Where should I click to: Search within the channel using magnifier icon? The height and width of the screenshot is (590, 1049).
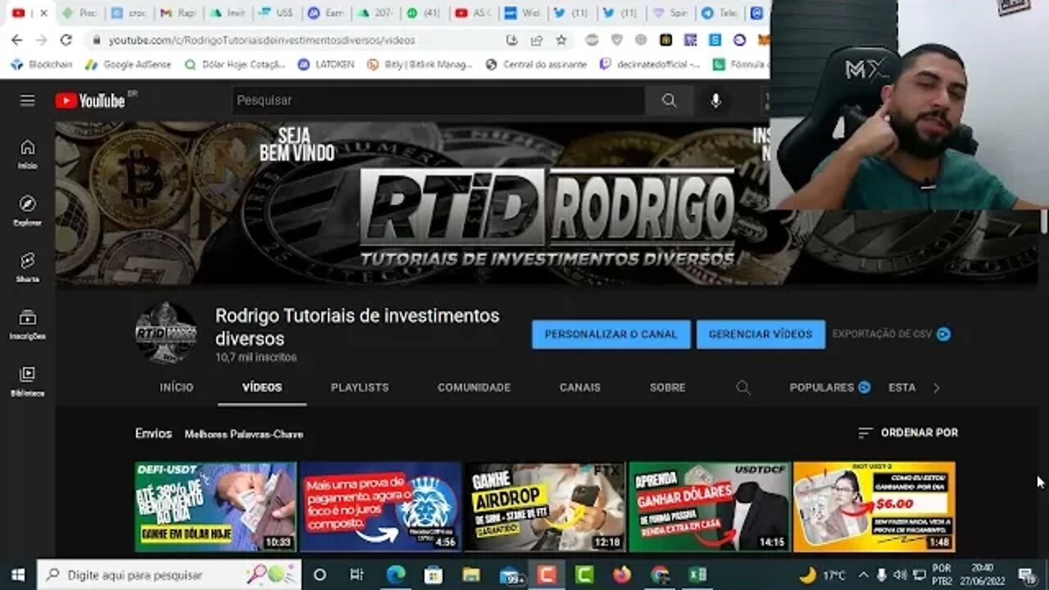tap(742, 388)
